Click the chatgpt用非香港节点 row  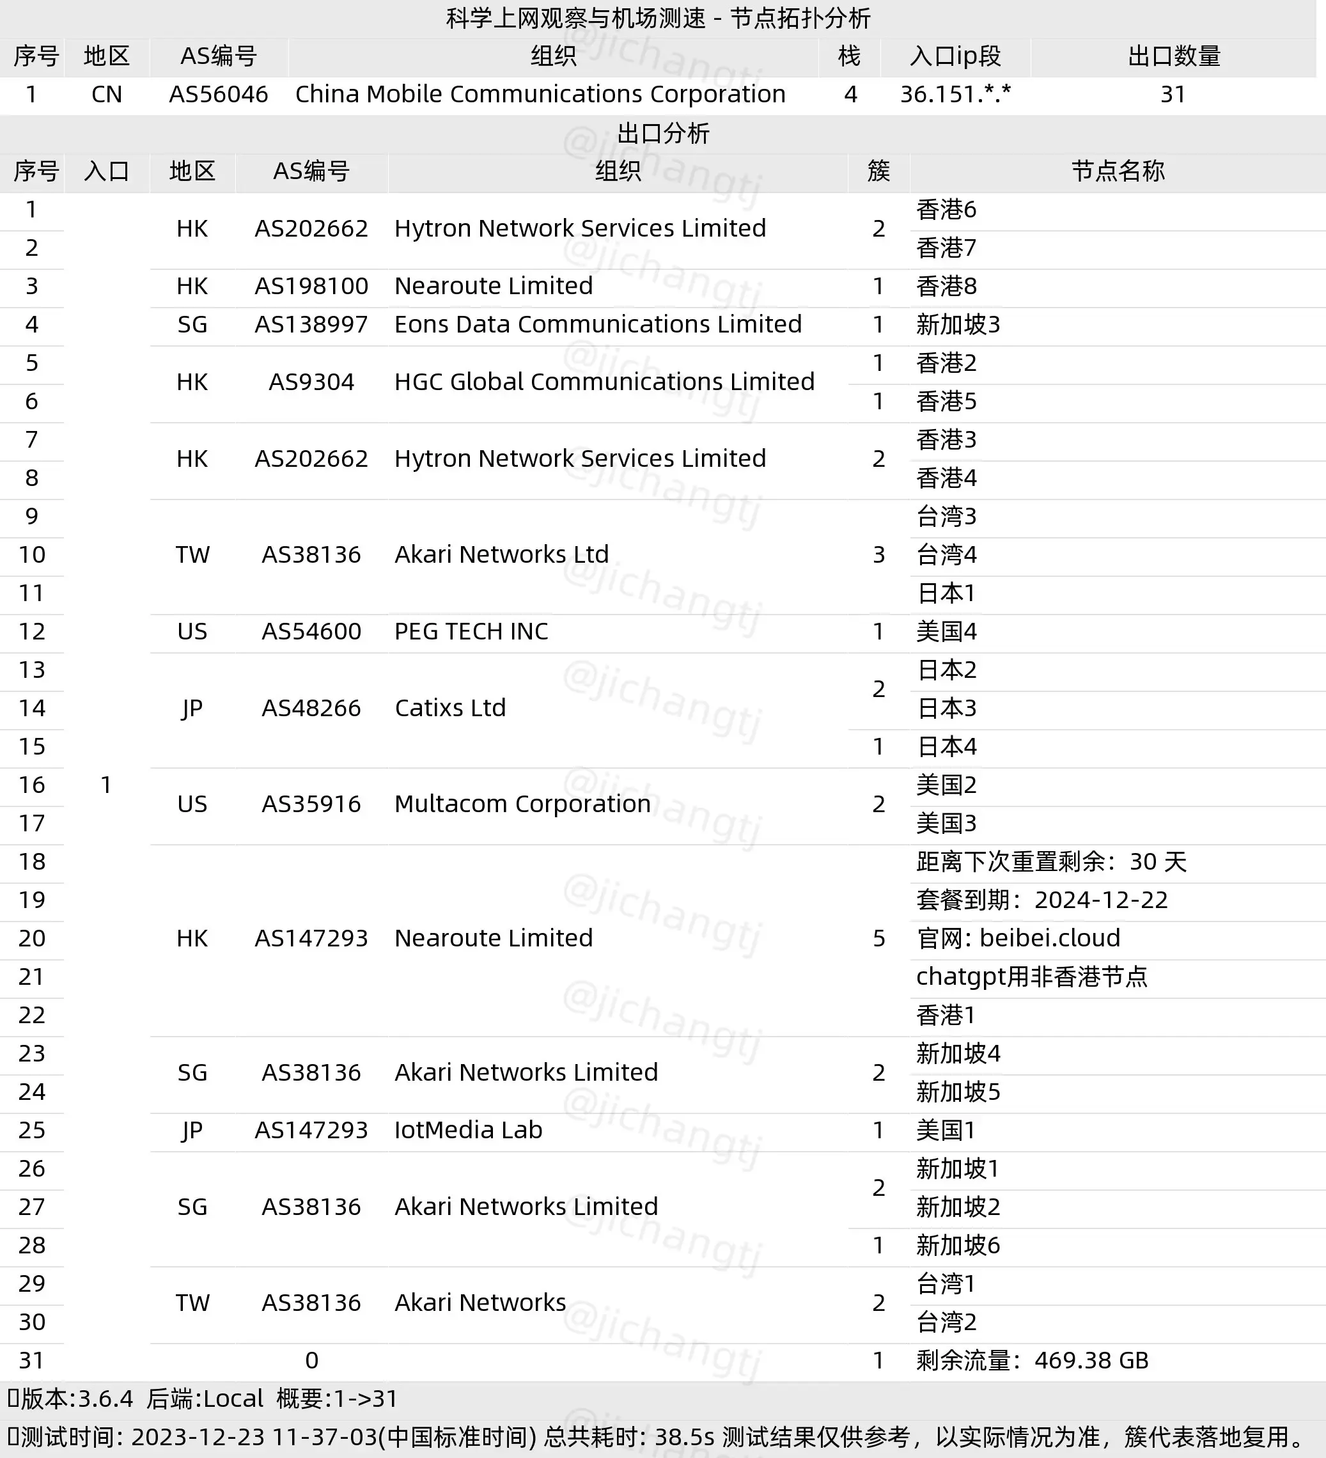pyautogui.click(x=1031, y=976)
